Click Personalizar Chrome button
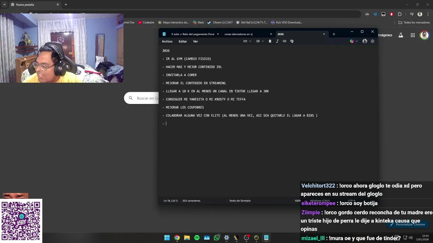The width and height of the screenshot is (433, 243). [x=407, y=224]
